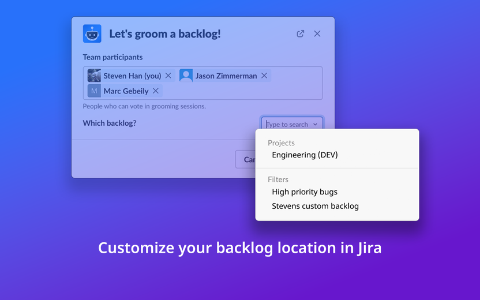Viewport: 480px width, 300px height.
Task: Remove Steven Han from participants
Action: coord(168,76)
